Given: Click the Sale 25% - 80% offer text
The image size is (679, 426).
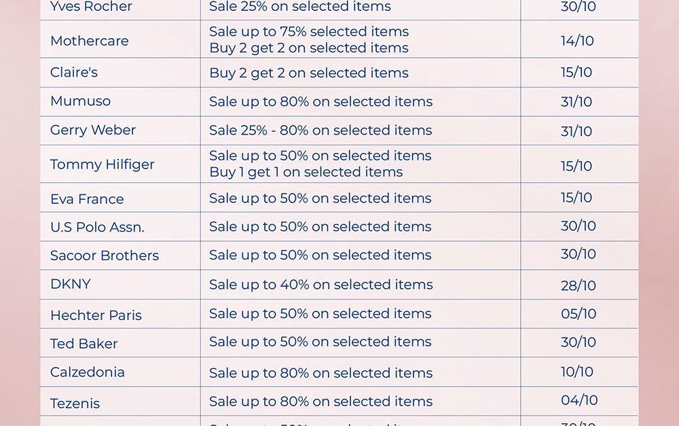Looking at the screenshot, I should (320, 130).
